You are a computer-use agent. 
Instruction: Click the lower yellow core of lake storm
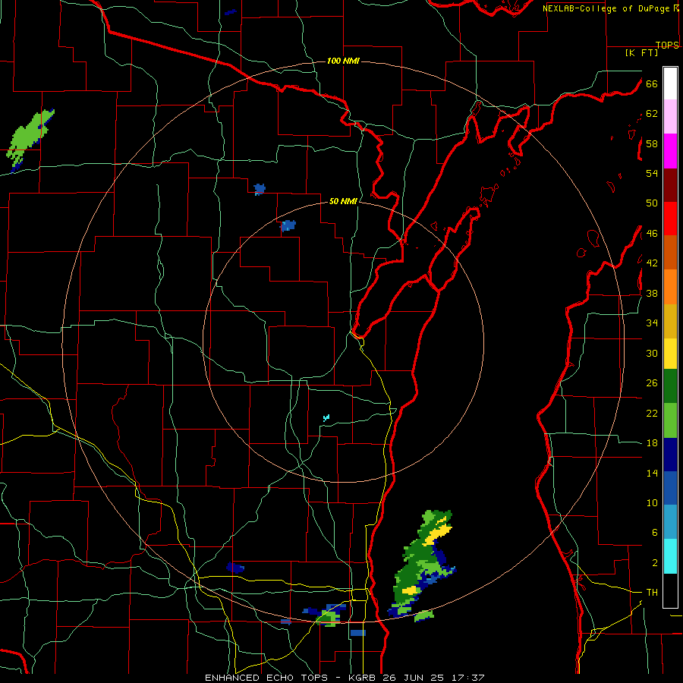click(411, 590)
